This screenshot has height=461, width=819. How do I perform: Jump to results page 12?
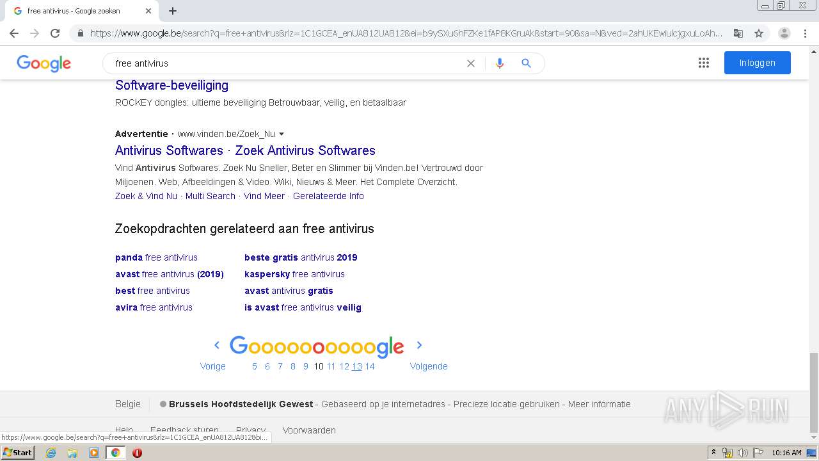tap(344, 366)
